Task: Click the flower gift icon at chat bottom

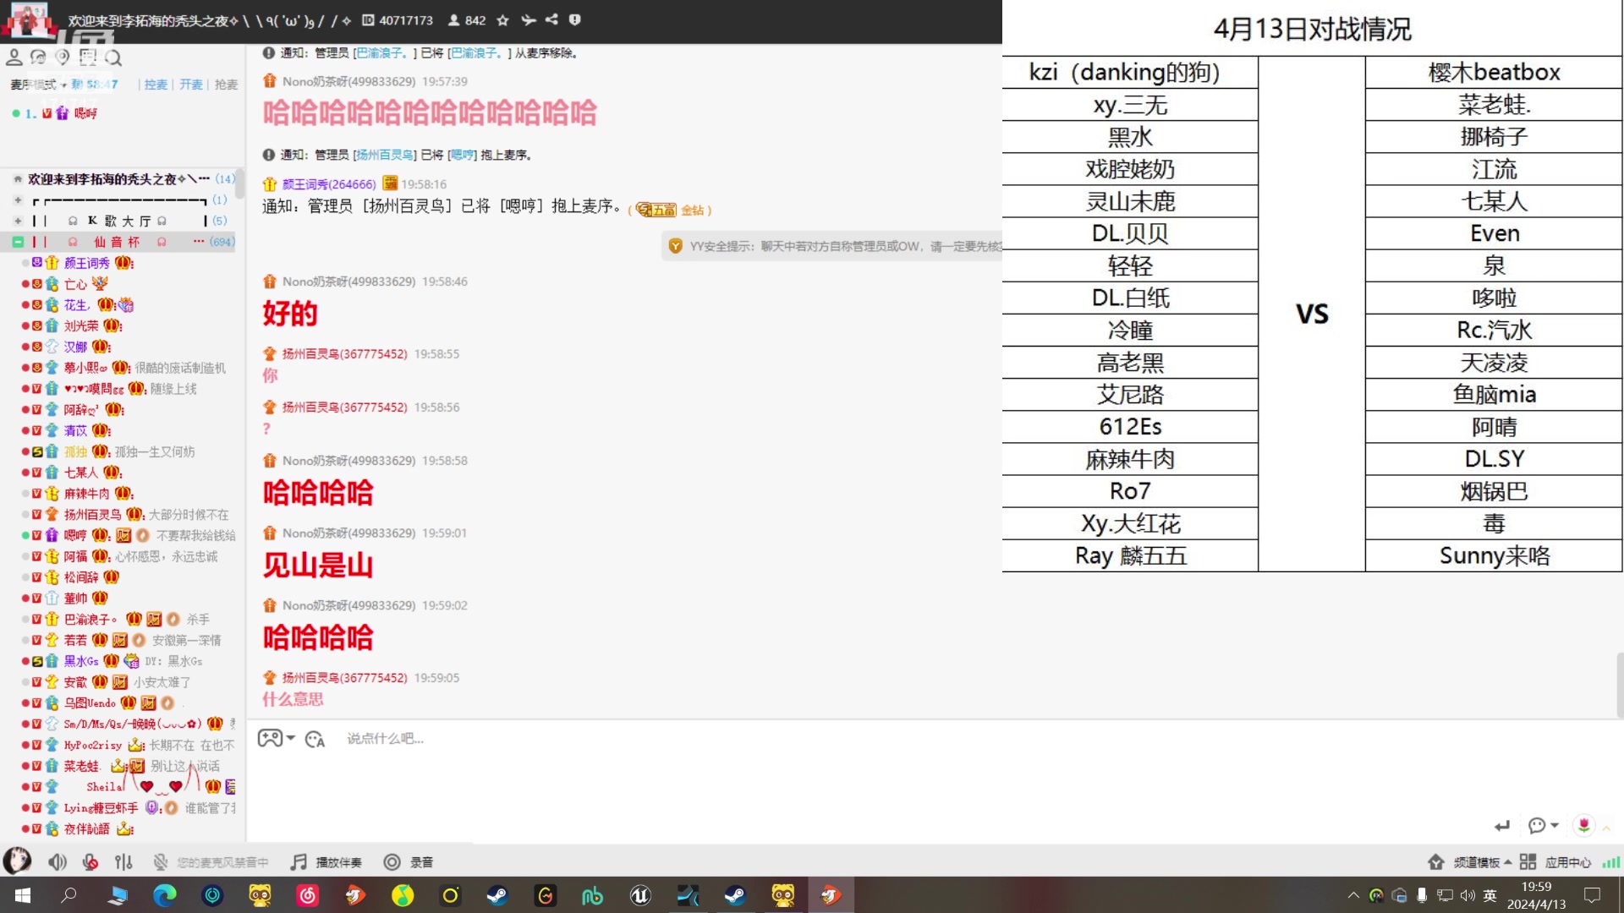Action: pyautogui.click(x=1583, y=824)
